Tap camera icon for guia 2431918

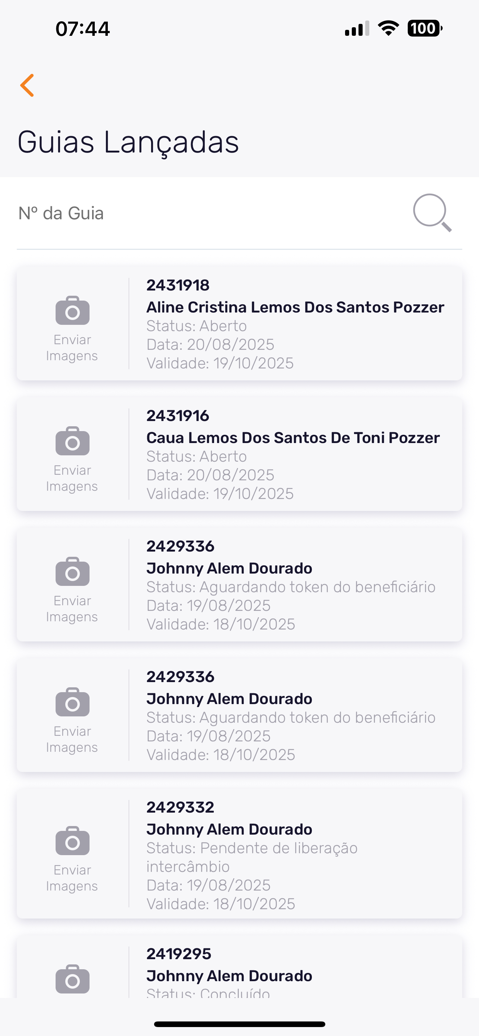72,311
